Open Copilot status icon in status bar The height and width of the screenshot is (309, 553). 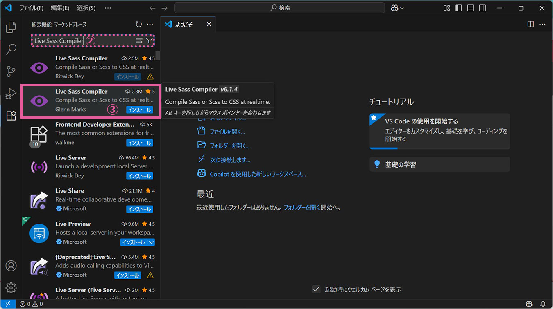click(529, 304)
